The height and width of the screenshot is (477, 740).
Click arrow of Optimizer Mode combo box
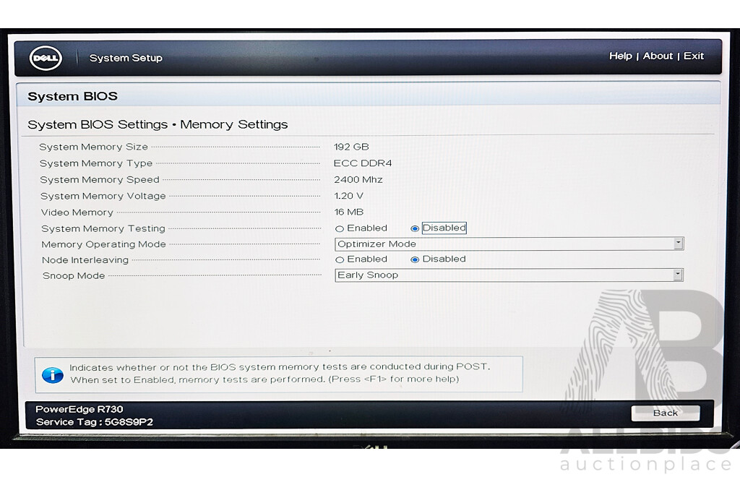pos(678,244)
